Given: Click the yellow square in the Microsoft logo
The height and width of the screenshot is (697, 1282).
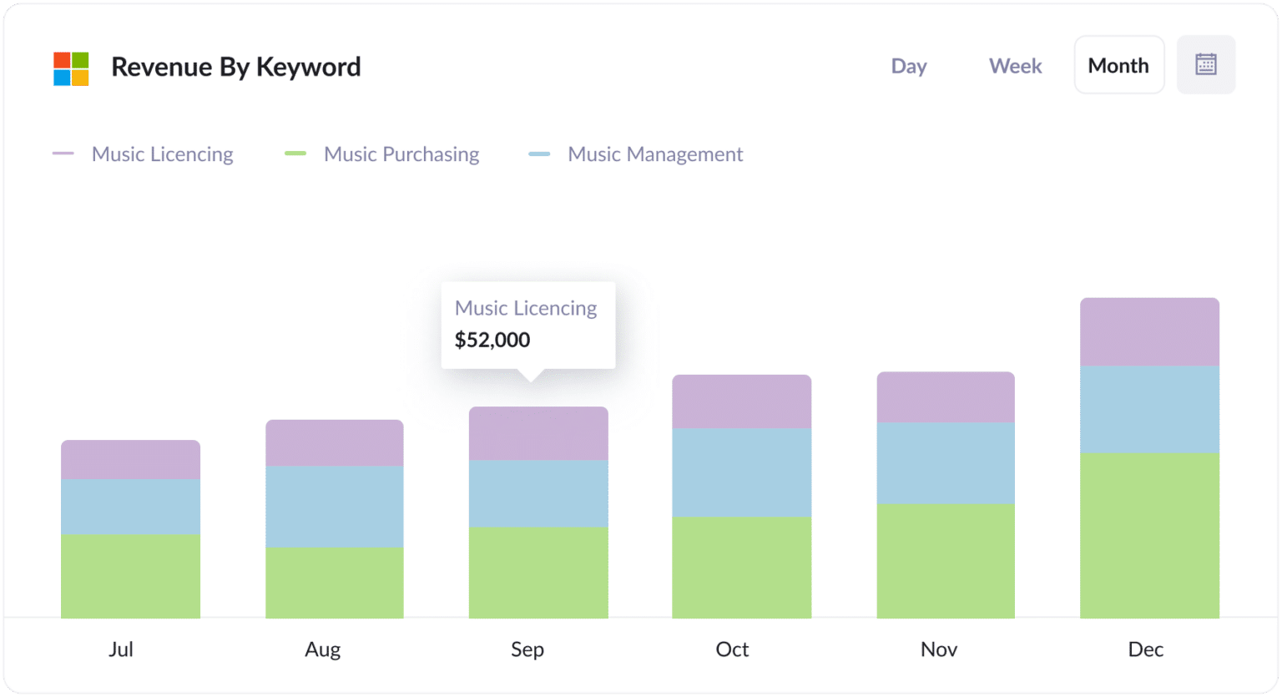Looking at the screenshot, I should coord(80,78).
